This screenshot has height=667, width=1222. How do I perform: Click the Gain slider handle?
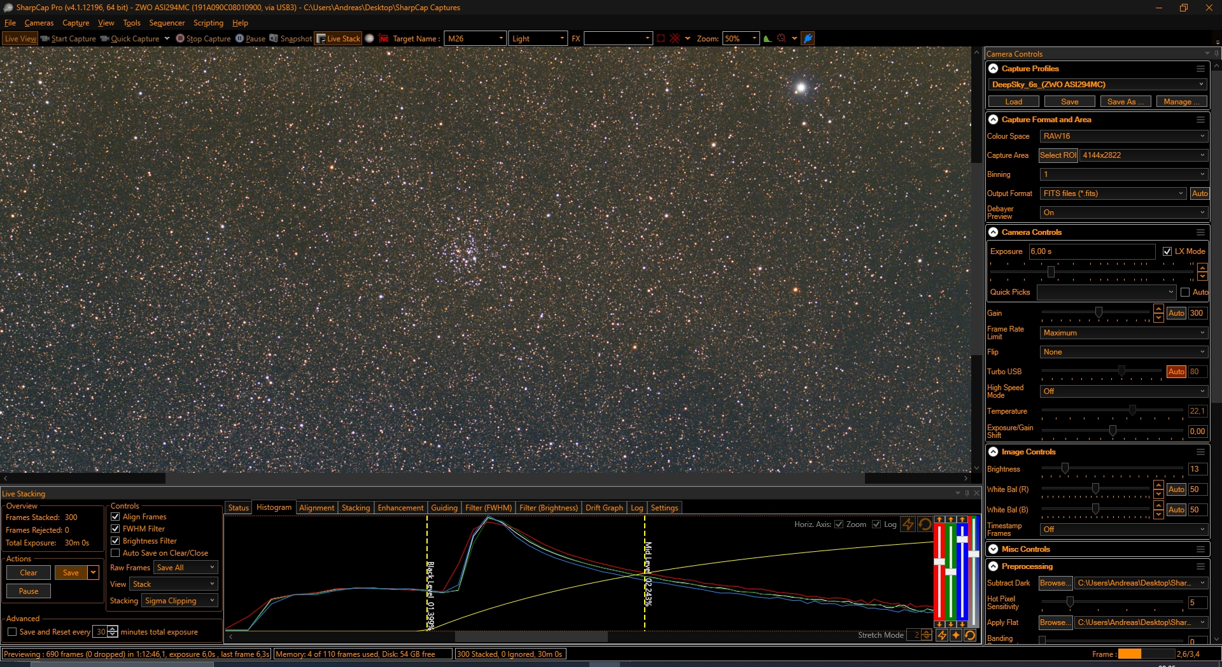click(1099, 312)
